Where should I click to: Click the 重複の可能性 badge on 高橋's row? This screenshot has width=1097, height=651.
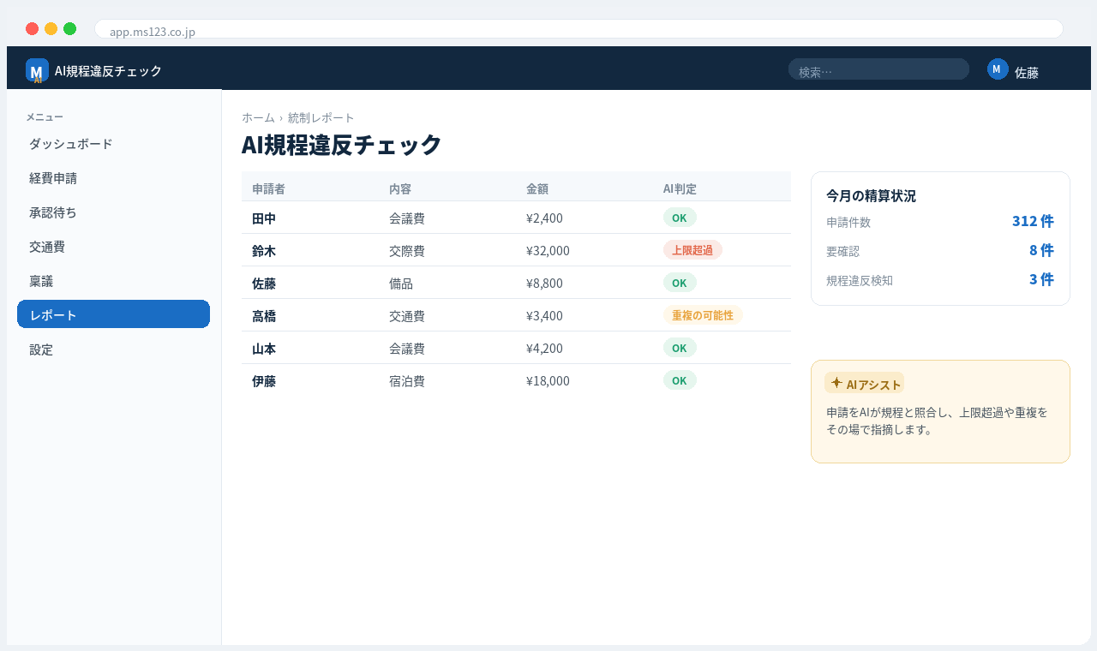coord(703,315)
